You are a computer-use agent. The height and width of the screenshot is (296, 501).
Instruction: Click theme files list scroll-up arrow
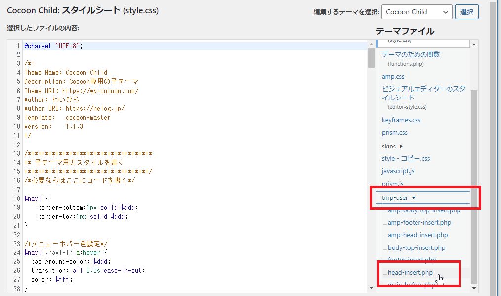click(474, 44)
